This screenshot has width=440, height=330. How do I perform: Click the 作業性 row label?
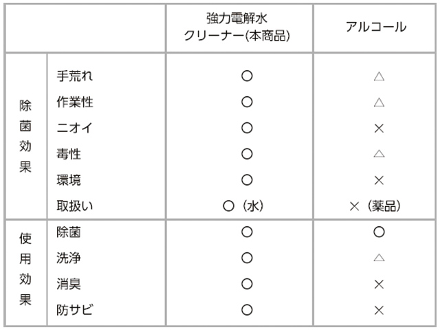click(x=74, y=102)
